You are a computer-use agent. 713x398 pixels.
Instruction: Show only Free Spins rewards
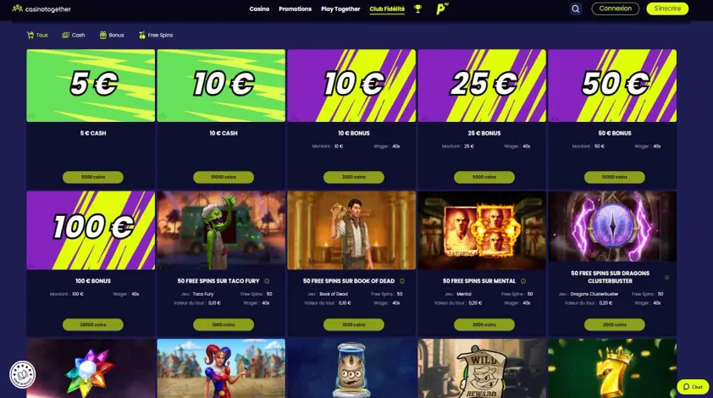point(156,35)
